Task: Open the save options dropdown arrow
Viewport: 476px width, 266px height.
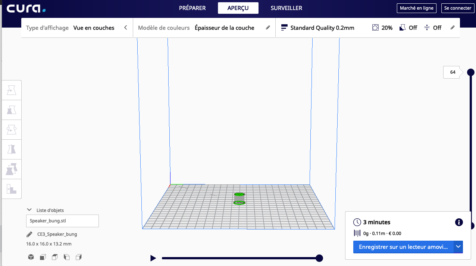Action: tap(458, 247)
